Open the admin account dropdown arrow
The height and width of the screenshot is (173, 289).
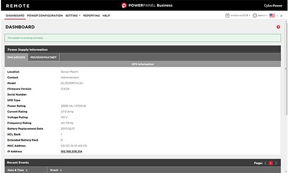(x=267, y=16)
